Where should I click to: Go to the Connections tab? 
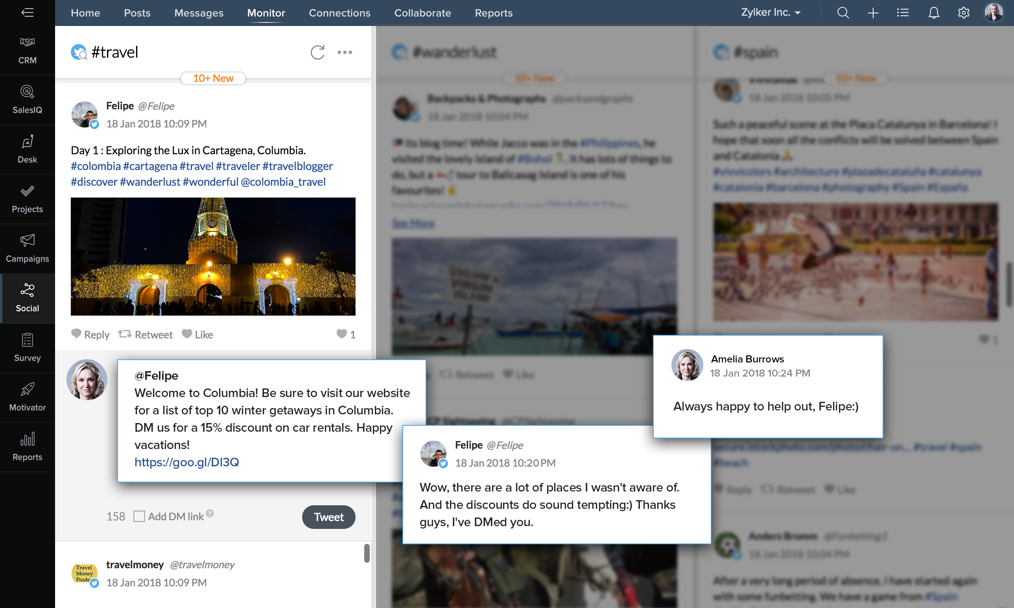tap(339, 13)
